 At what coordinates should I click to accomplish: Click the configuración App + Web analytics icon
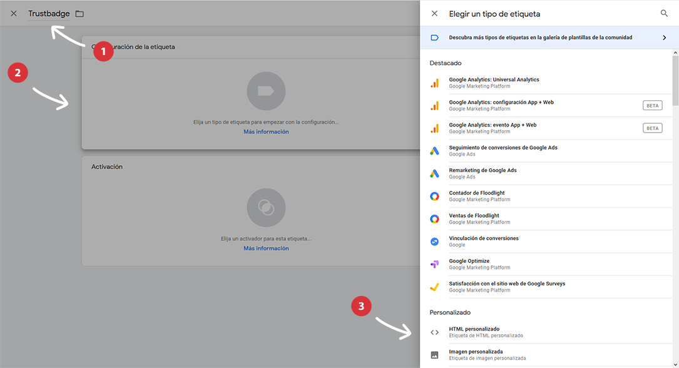tap(434, 106)
